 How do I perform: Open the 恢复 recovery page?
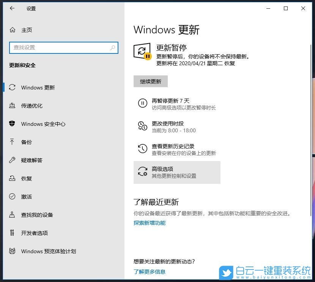coord(27,178)
